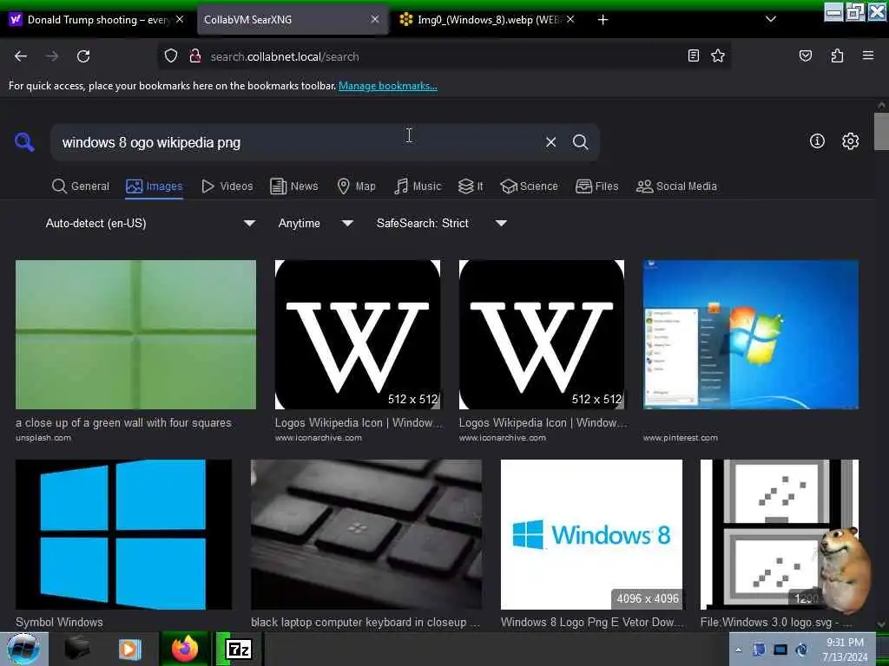889x666 pixels.
Task: Close the Img0_(Windows_8).webp tab
Action: [570, 19]
